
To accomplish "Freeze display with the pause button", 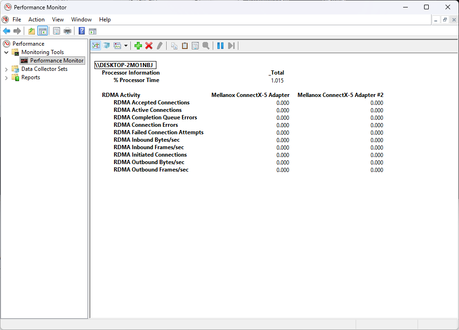I will tap(220, 46).
